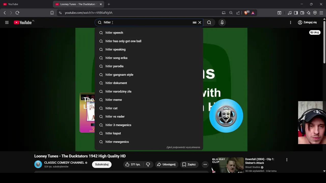Choose suggestion hitler 3 mewgenics
The width and height of the screenshot is (326, 183).
[149, 125]
